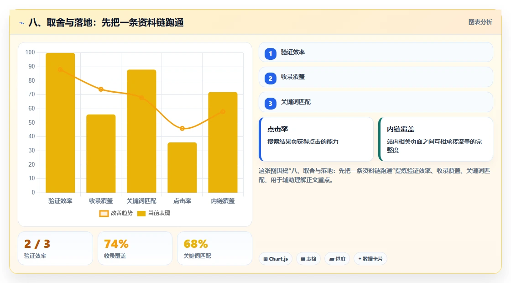Click x-axis label 收录覆盖
Image resolution: width=511 pixels, height=283 pixels.
(101, 201)
